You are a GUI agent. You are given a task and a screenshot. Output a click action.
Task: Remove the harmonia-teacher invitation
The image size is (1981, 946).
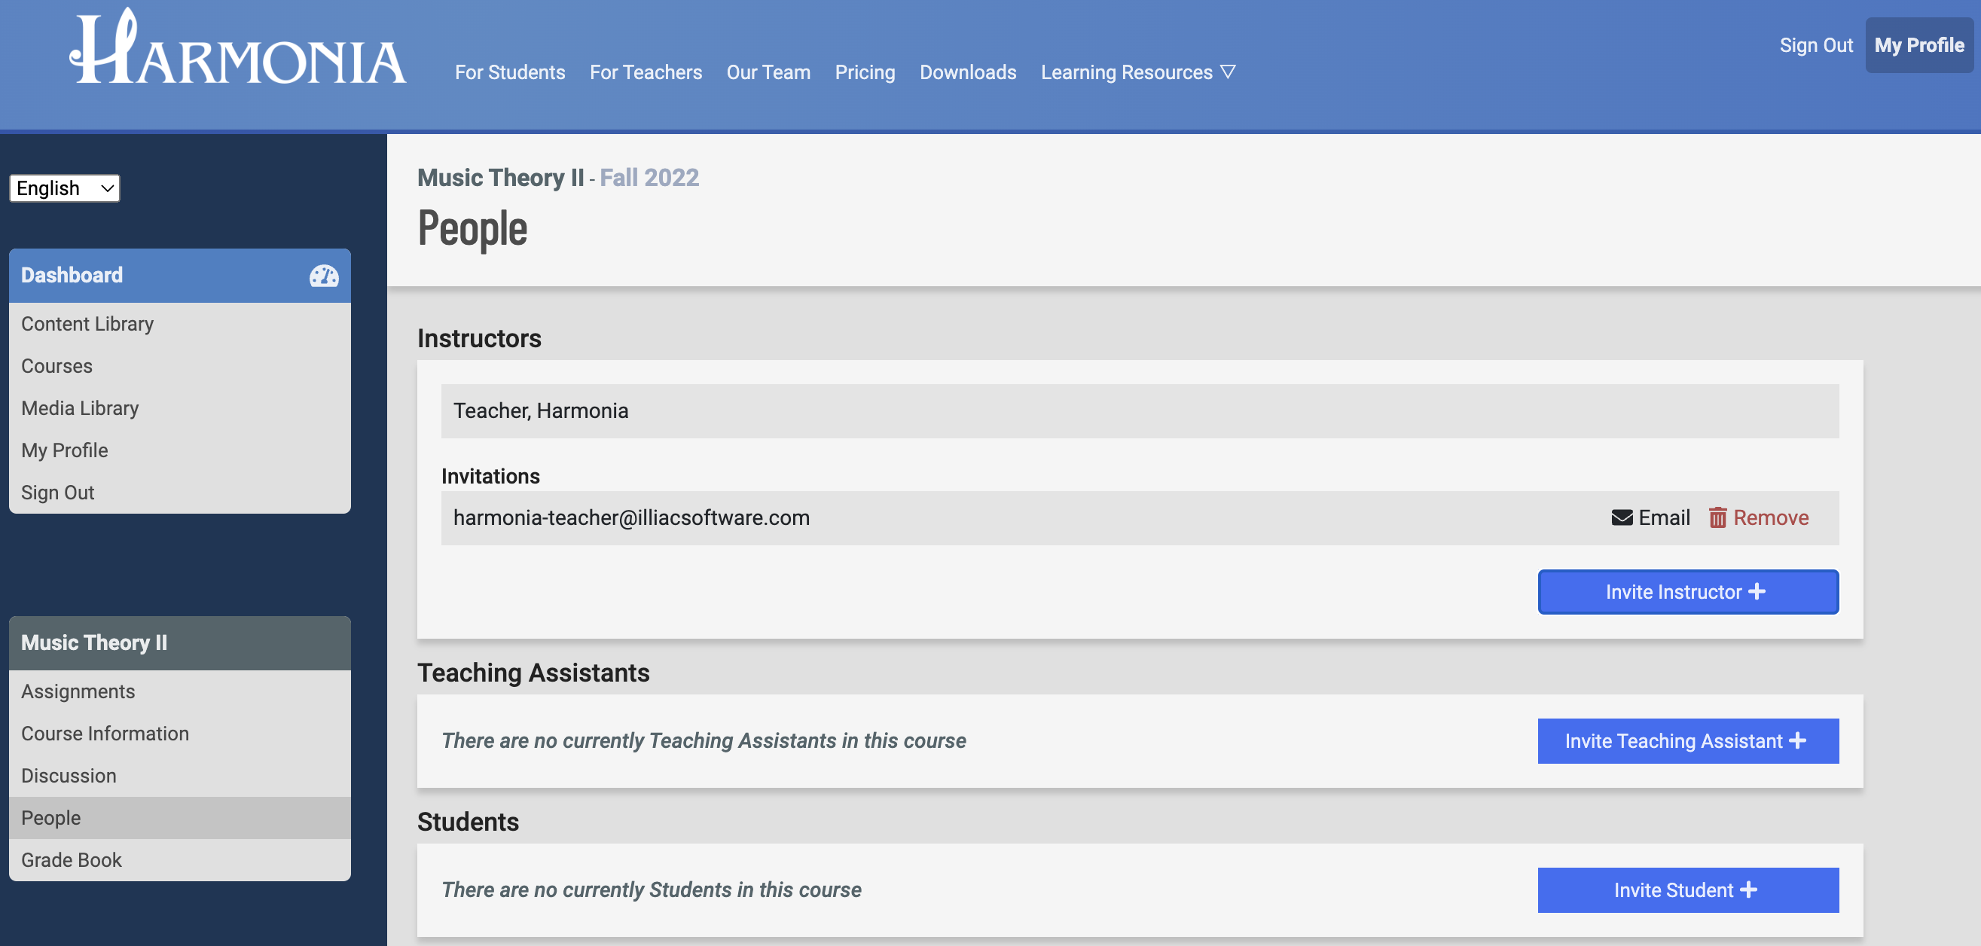coord(1759,517)
